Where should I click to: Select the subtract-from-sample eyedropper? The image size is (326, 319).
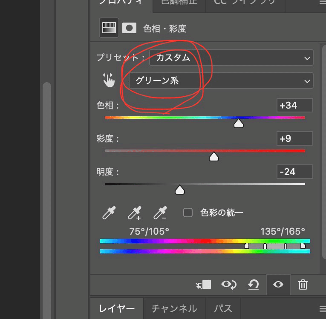[x=160, y=213]
